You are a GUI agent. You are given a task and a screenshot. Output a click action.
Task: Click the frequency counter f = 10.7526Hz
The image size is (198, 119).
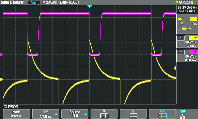click(183, 2)
